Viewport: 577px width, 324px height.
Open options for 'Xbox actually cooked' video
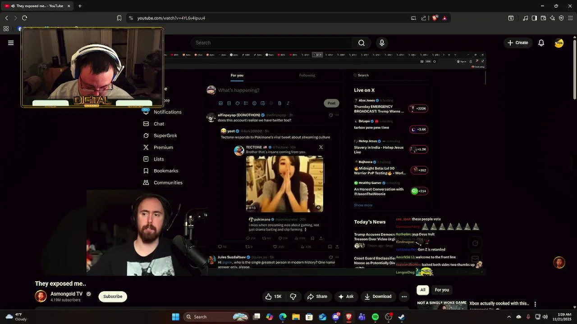pos(535,304)
